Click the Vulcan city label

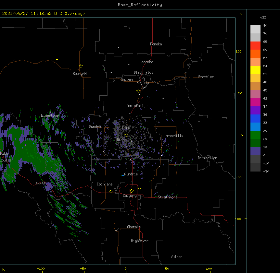click(x=176, y=257)
